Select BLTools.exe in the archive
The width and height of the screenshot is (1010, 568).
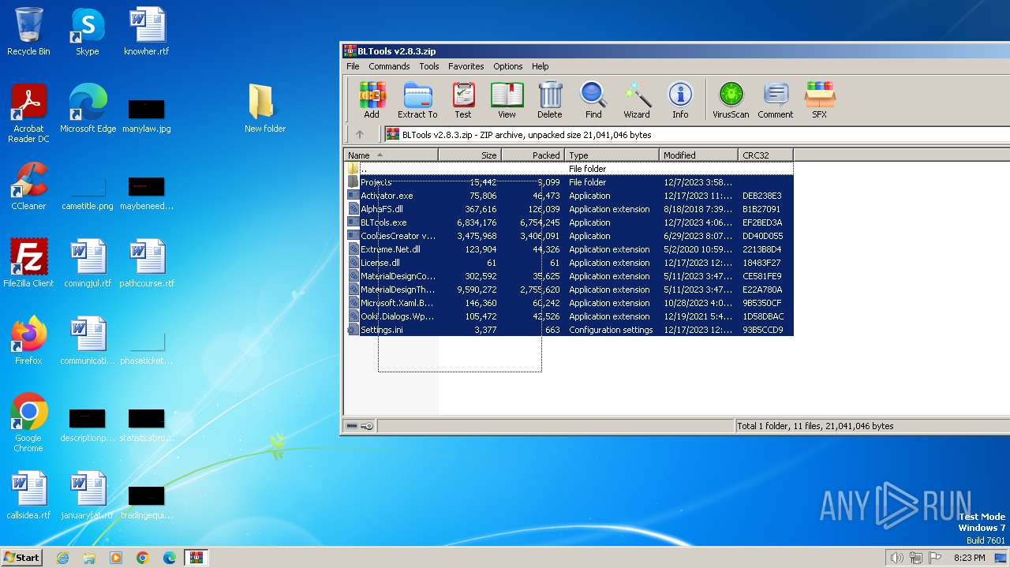[x=569, y=222]
